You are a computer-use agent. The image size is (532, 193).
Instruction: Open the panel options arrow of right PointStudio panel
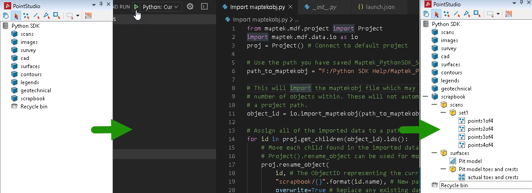(515, 3)
